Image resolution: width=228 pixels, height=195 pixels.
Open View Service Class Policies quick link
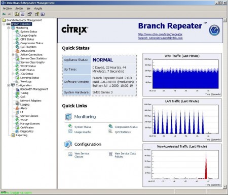click(x=125, y=155)
